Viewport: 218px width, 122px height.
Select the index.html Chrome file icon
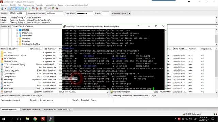click(x=2, y=88)
